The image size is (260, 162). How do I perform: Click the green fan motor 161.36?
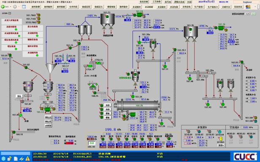pos(221,28)
